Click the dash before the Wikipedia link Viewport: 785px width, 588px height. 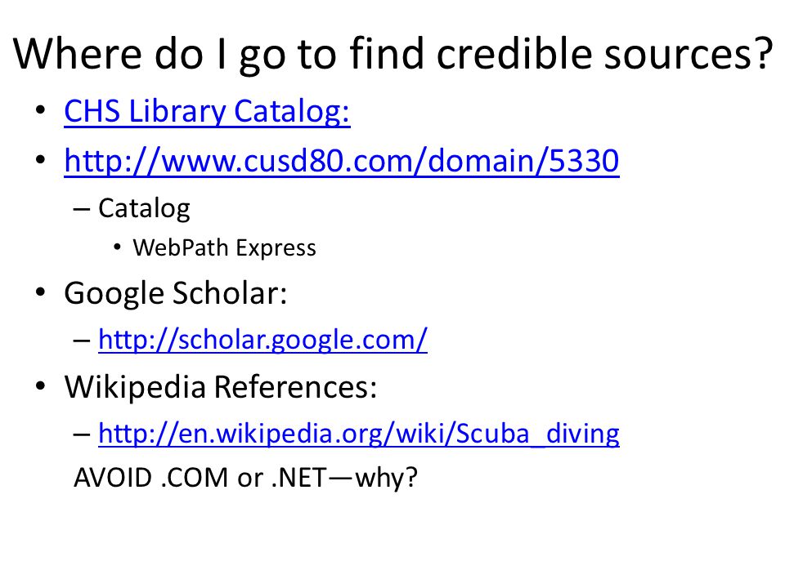[82, 434]
